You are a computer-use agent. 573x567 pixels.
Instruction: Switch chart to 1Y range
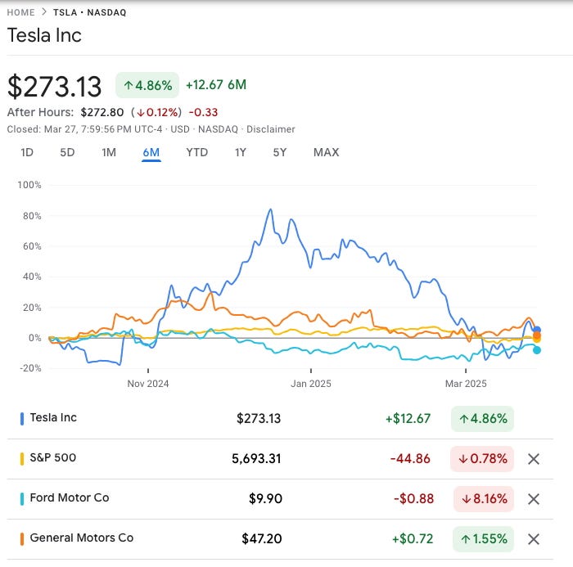point(241,152)
